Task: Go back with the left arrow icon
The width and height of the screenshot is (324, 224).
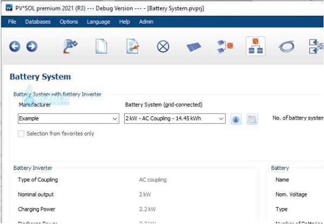Action: click(x=15, y=46)
